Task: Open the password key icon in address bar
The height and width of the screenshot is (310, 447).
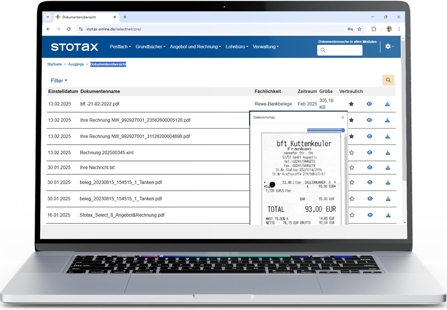Action: 350,29
